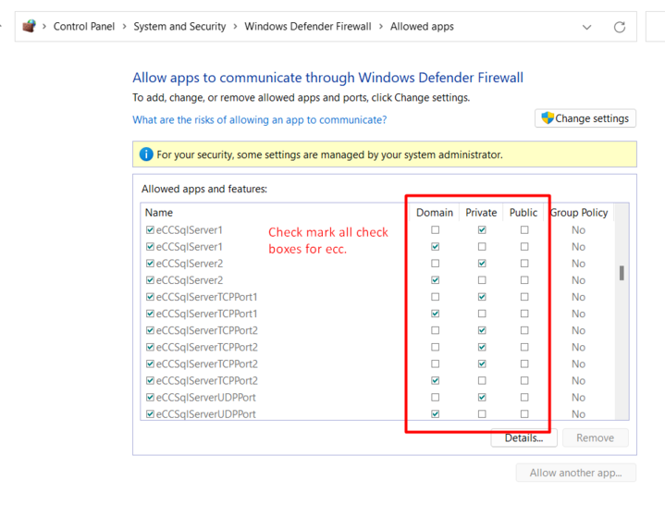
Task: Navigate to System and Security breadcrumb
Action: tap(179, 26)
